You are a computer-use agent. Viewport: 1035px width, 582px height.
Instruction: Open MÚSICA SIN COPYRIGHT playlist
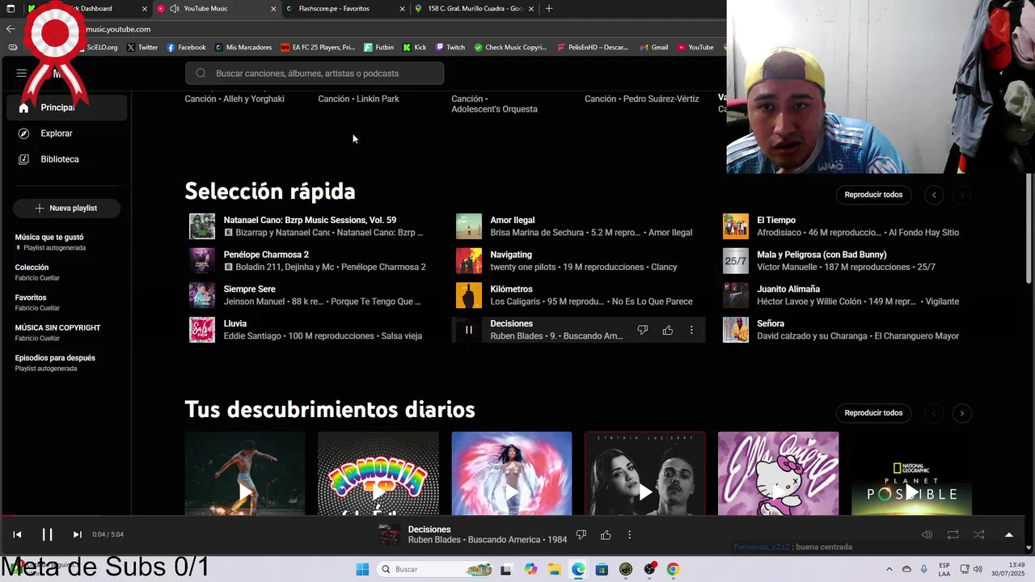tap(57, 332)
